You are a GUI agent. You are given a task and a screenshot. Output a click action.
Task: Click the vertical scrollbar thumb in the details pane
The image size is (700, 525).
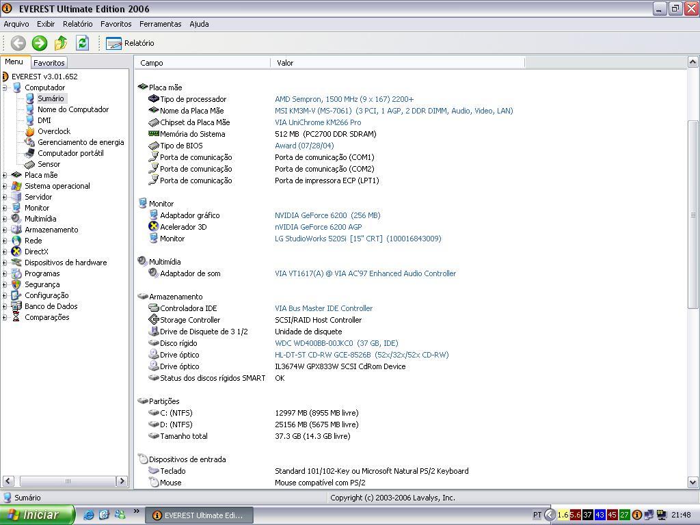click(x=693, y=214)
